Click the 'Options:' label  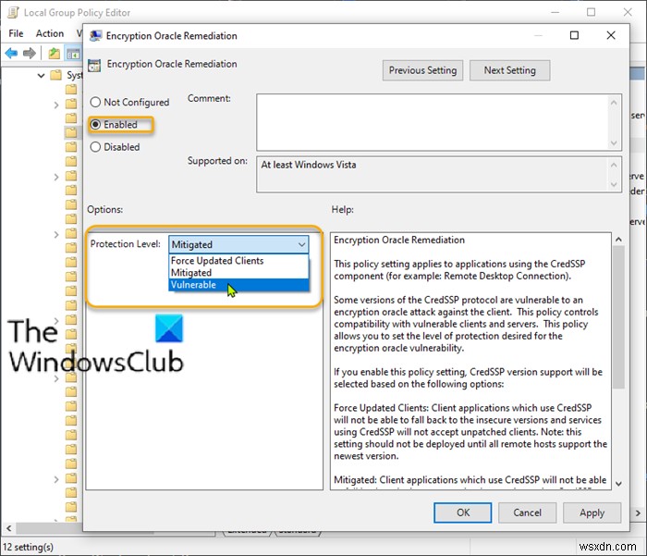[104, 209]
